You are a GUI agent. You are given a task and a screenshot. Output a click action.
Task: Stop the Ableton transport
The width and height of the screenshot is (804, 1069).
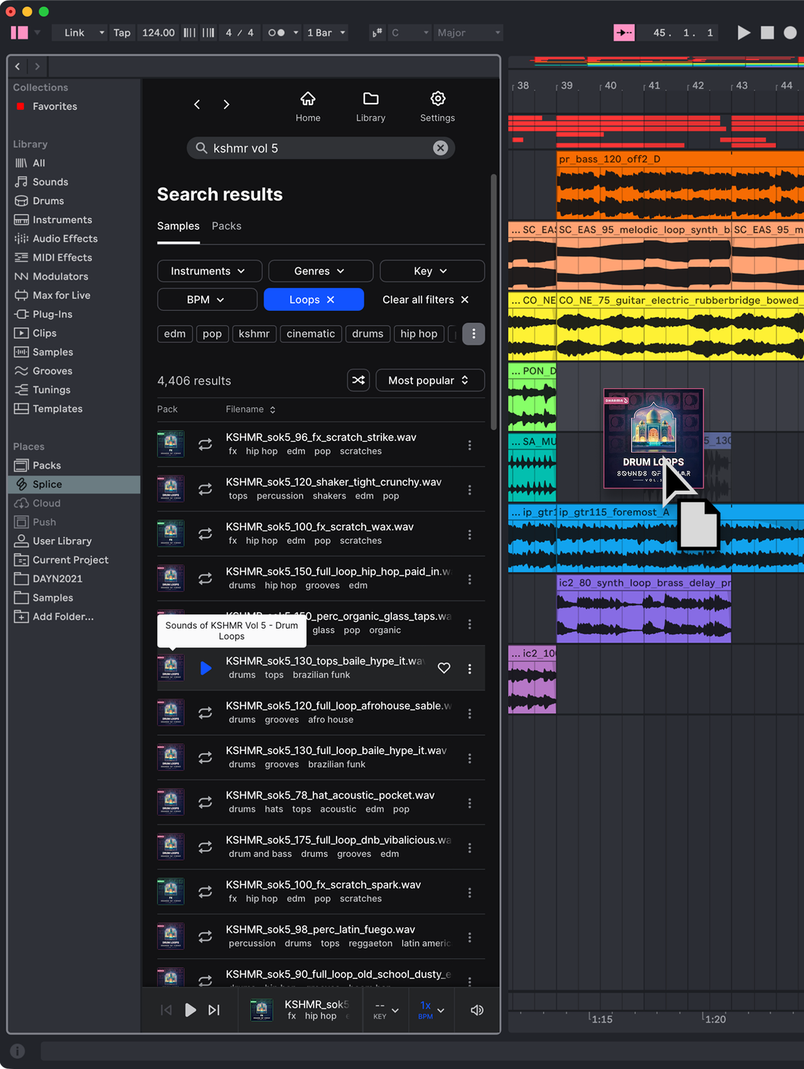pos(768,33)
